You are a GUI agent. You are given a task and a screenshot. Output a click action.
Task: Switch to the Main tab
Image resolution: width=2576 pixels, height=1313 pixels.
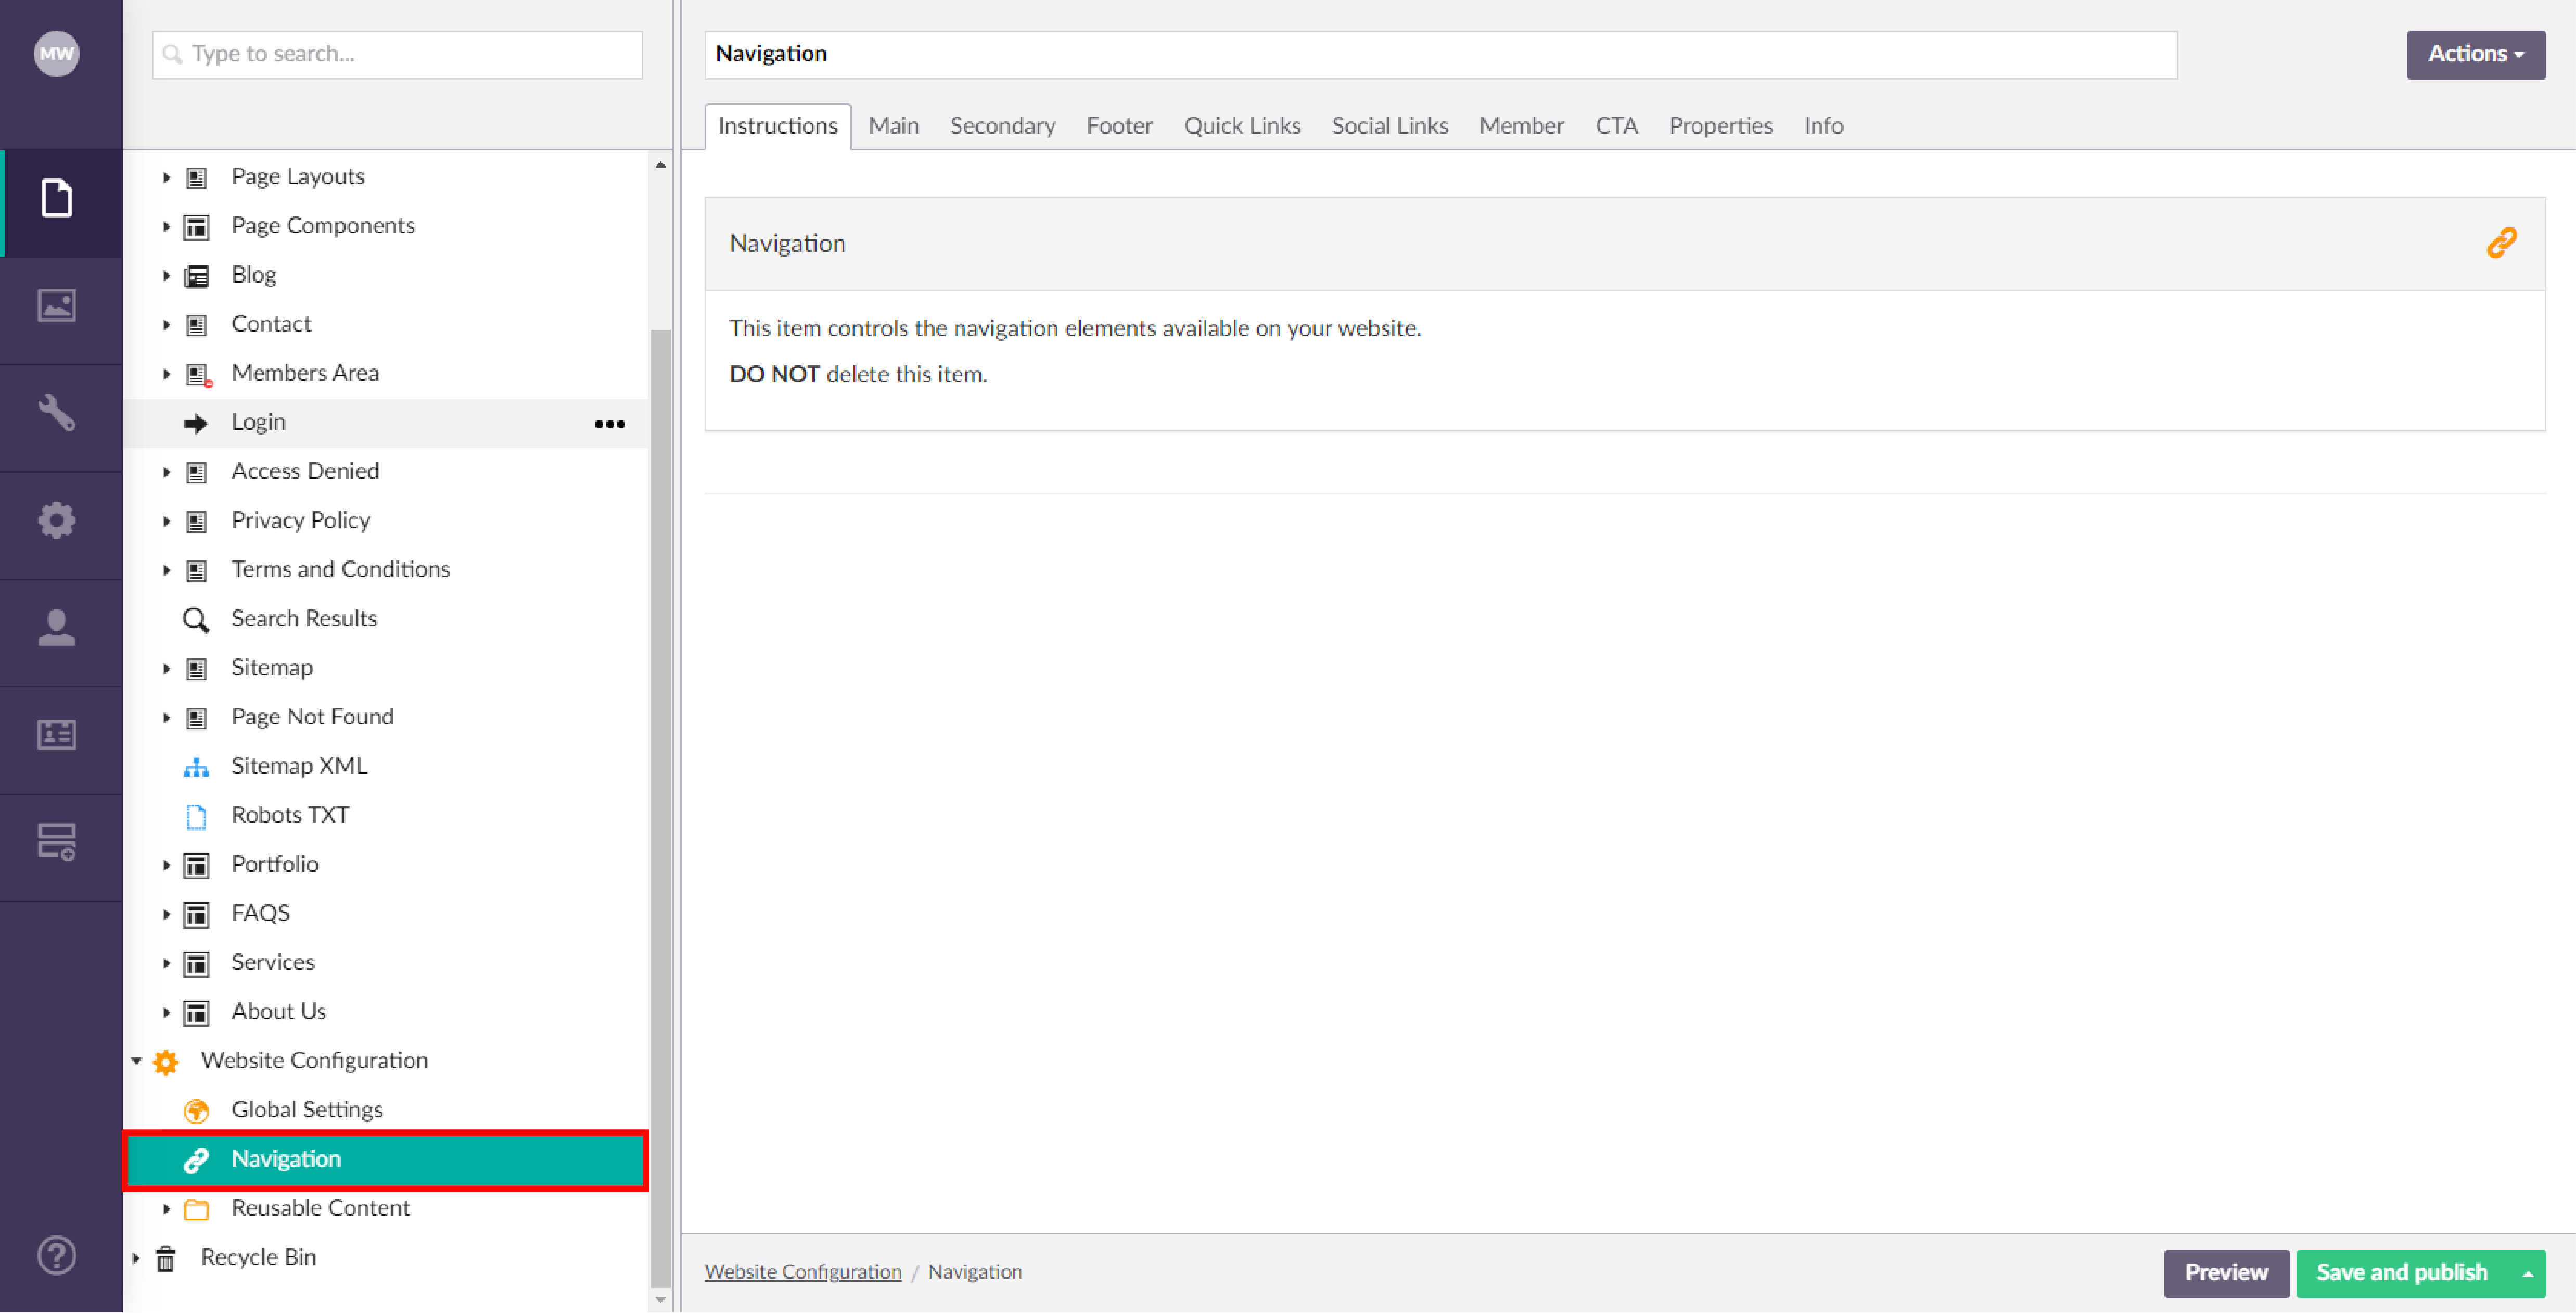893,126
